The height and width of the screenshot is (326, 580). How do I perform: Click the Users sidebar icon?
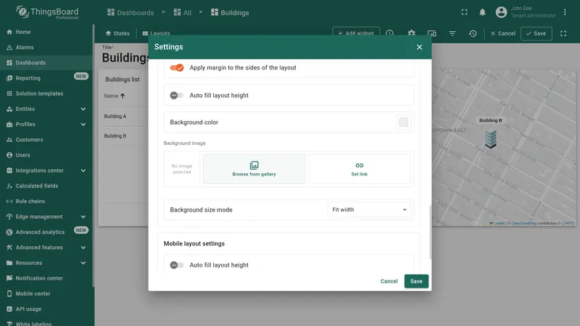[9, 155]
